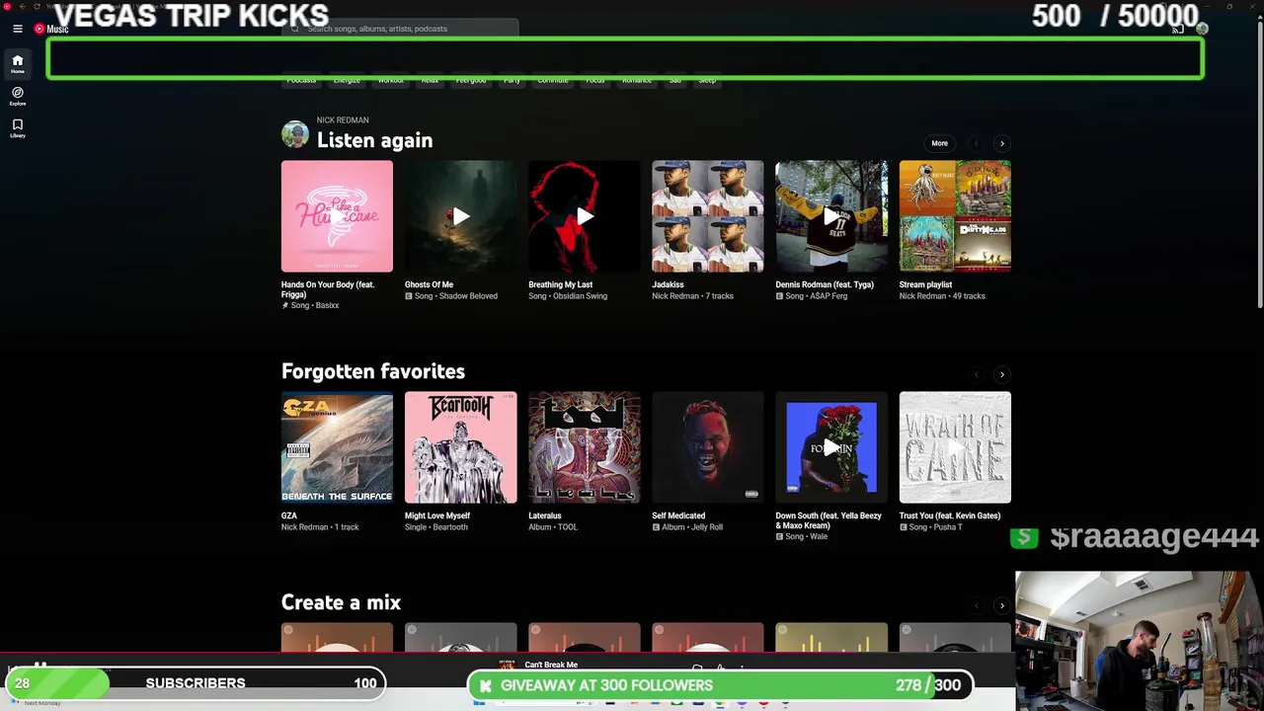Screen dimensions: 1264x711
Task: Show next items in Listen again
Action: click(x=1001, y=143)
